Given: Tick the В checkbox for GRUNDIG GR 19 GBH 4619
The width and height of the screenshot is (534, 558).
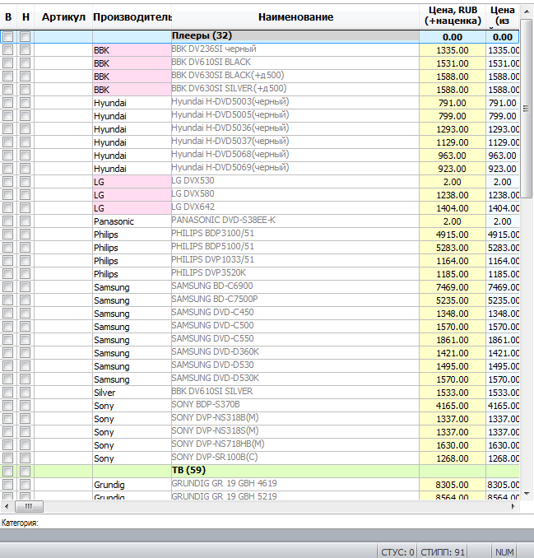Looking at the screenshot, I should [x=8, y=484].
